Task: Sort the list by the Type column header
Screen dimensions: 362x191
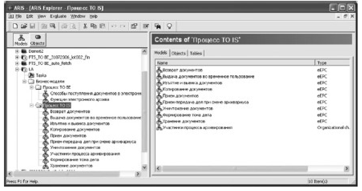Action: pos(332,63)
